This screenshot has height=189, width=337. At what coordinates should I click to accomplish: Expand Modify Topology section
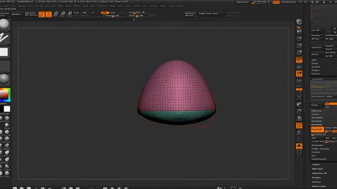(321, 149)
